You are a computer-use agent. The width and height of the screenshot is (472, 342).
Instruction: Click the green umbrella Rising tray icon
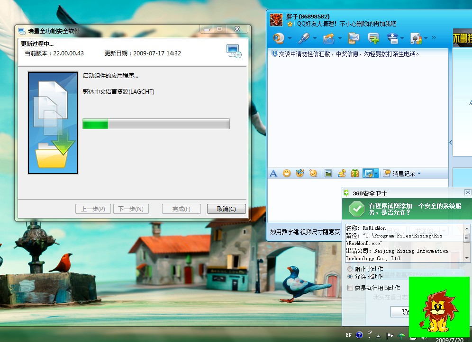pos(401,336)
